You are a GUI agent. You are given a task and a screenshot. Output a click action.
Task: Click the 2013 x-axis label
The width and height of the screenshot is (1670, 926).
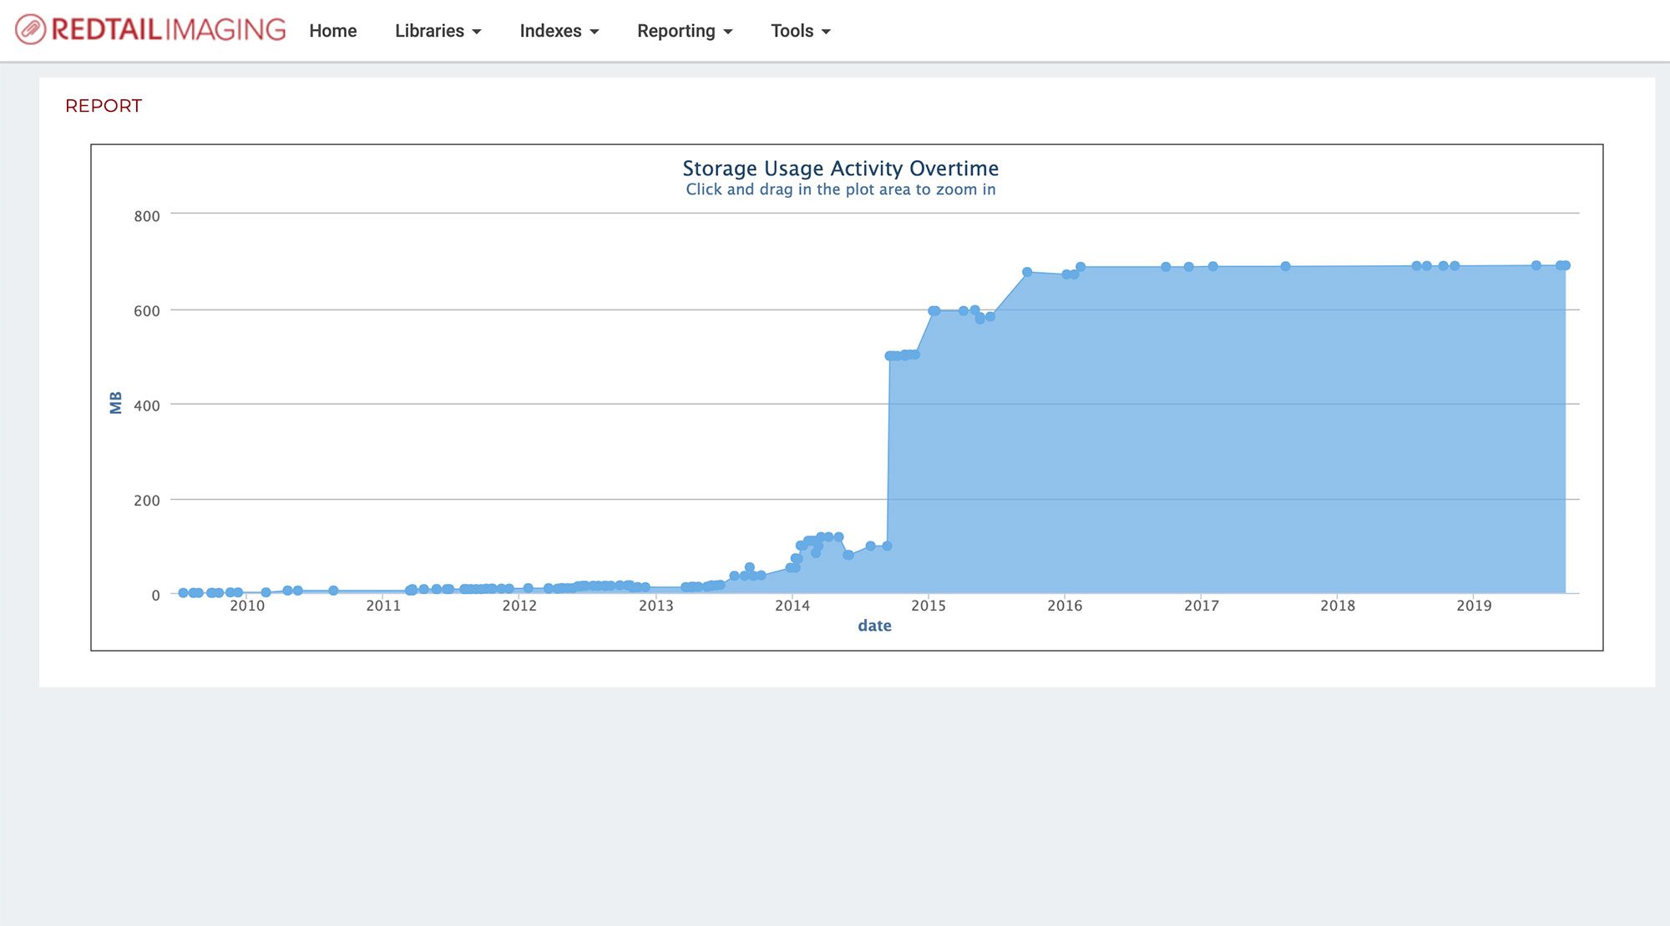point(655,606)
